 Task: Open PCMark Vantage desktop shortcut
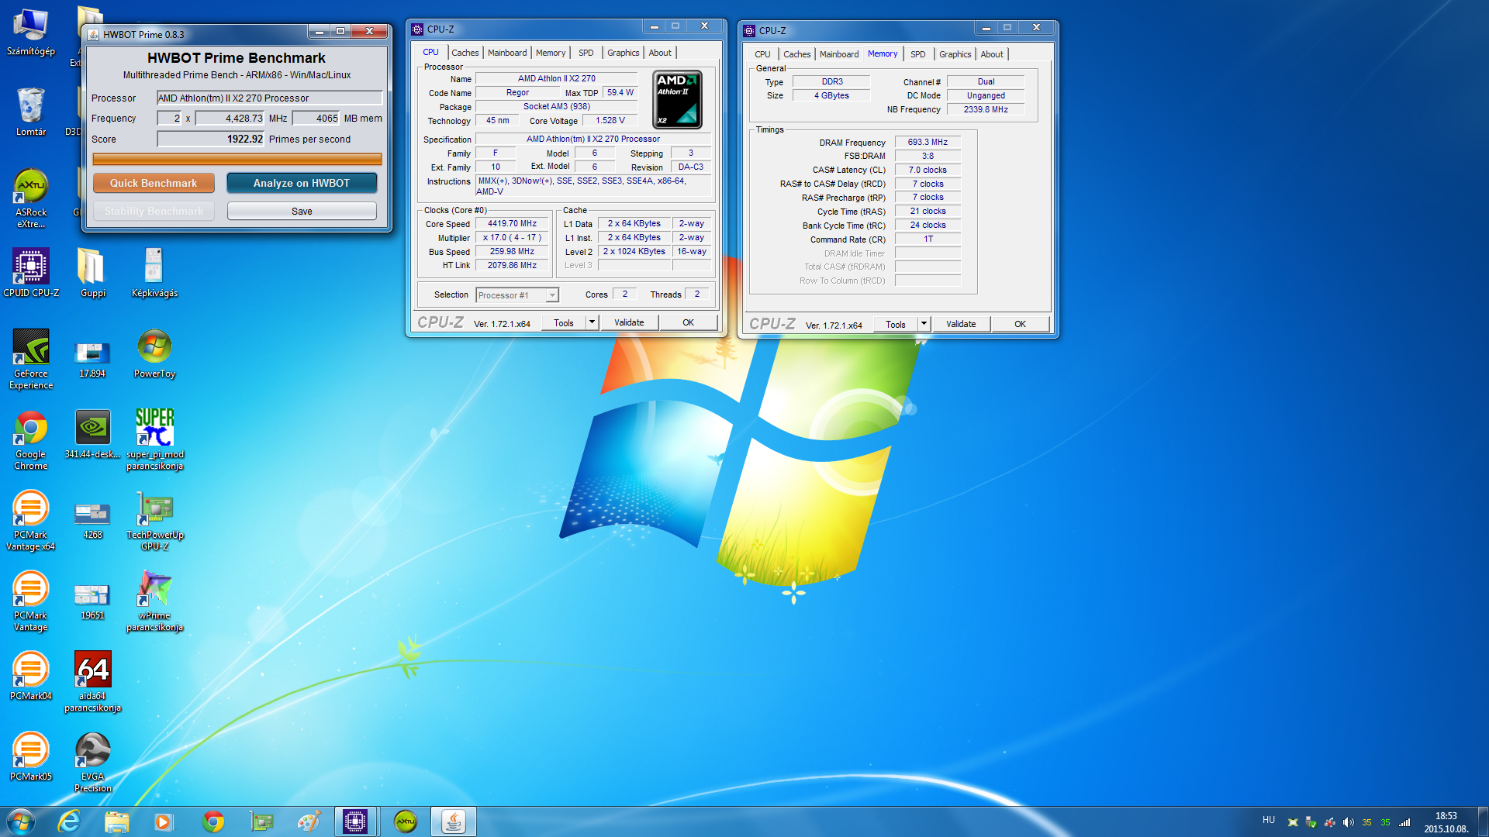click(30, 601)
